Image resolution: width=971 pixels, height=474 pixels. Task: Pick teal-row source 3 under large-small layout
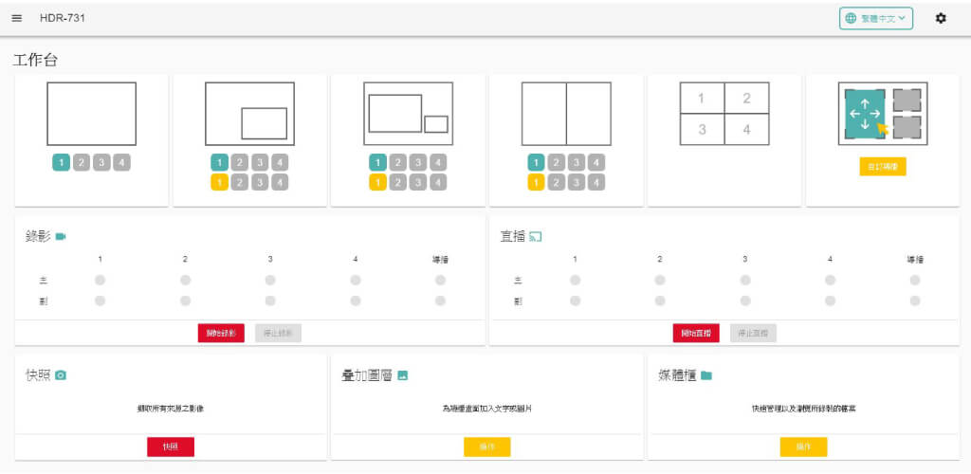click(418, 162)
